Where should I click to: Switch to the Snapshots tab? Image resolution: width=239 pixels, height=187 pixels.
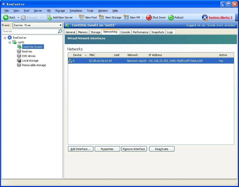point(158,32)
